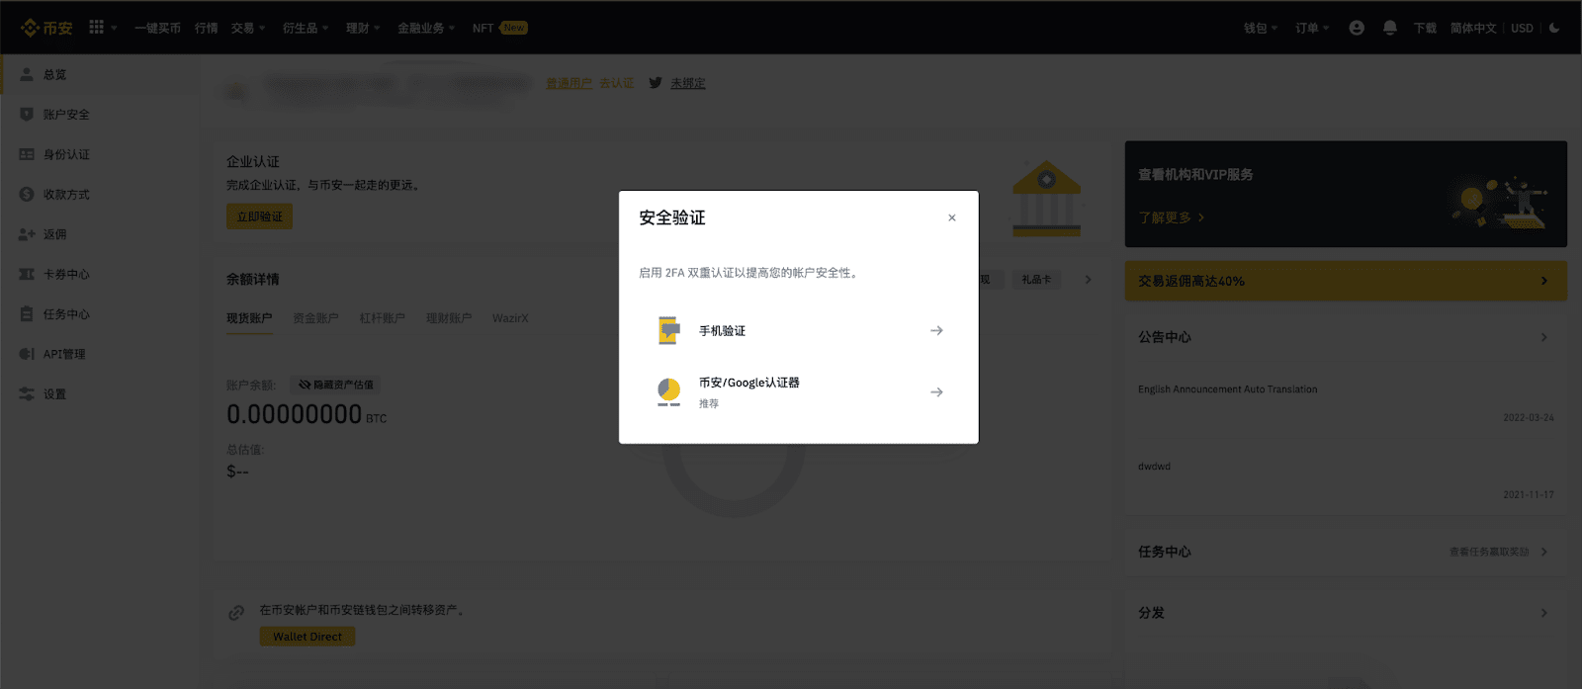The width and height of the screenshot is (1582, 689).
Task: Click the chain link icon near Wallet Direct
Action: pyautogui.click(x=236, y=613)
